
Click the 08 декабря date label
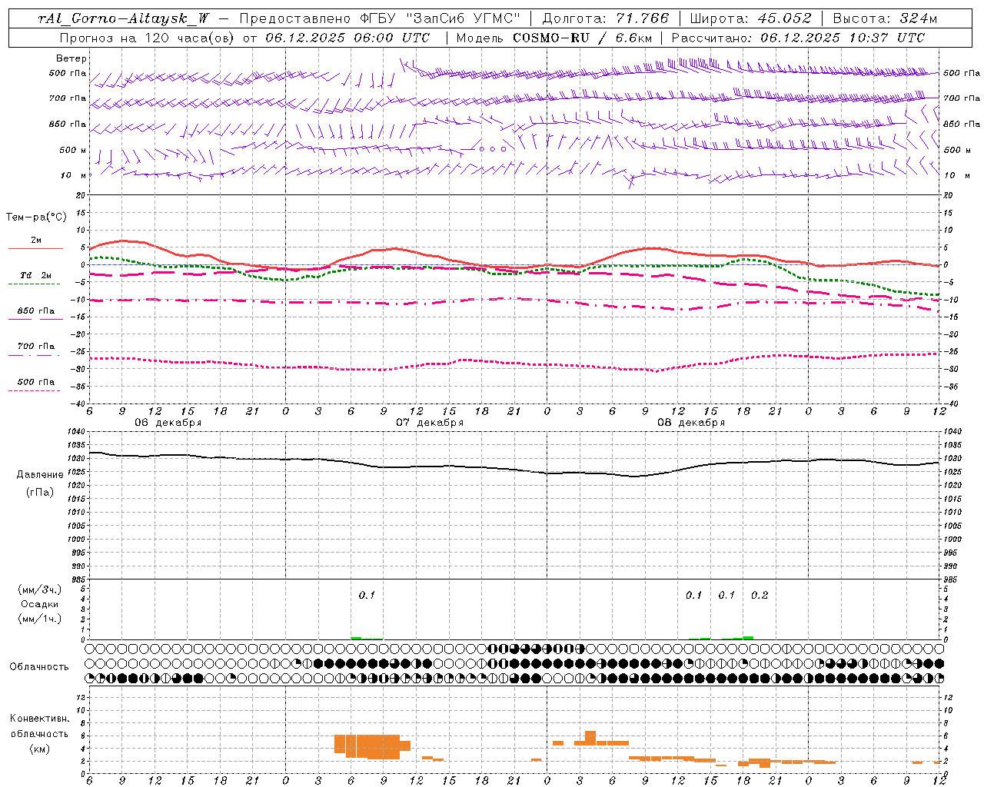(x=691, y=423)
